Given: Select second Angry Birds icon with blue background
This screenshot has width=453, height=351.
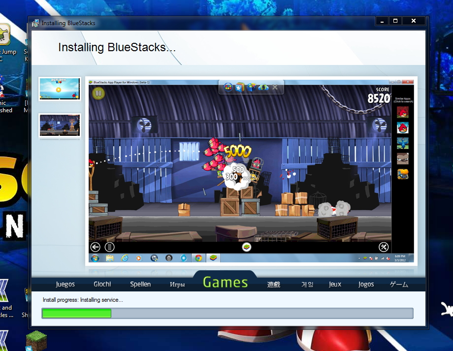Looking at the screenshot, I should point(402,128).
